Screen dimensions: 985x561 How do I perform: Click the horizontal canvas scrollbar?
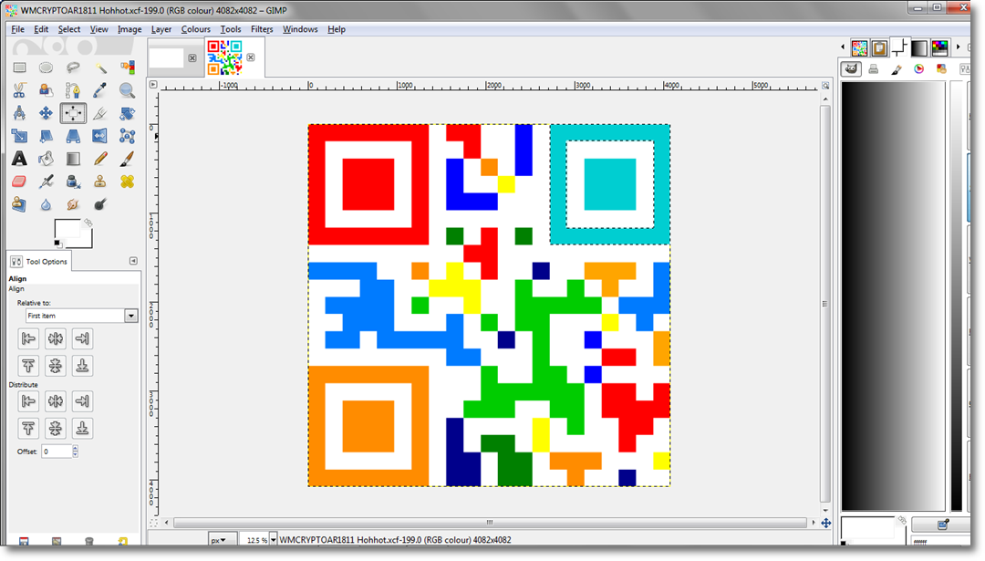coord(490,522)
